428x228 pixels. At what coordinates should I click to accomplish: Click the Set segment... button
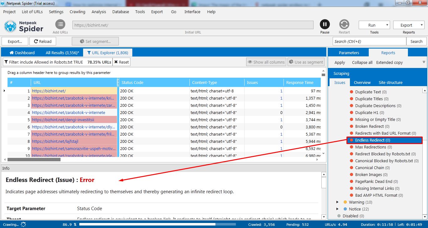click(95, 41)
